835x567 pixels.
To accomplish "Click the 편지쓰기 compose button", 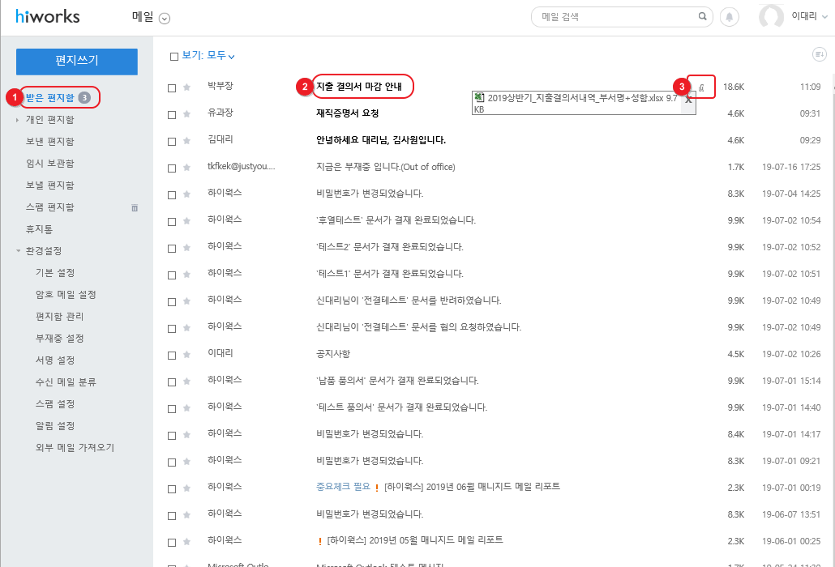I will tap(77, 61).
